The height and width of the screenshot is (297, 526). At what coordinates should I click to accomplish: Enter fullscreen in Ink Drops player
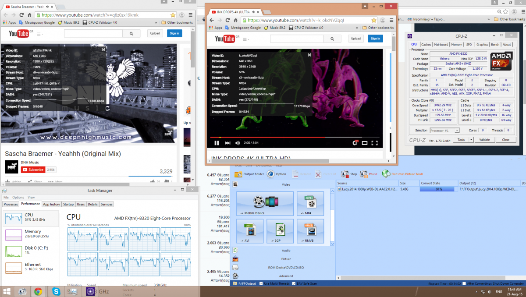coord(375,143)
